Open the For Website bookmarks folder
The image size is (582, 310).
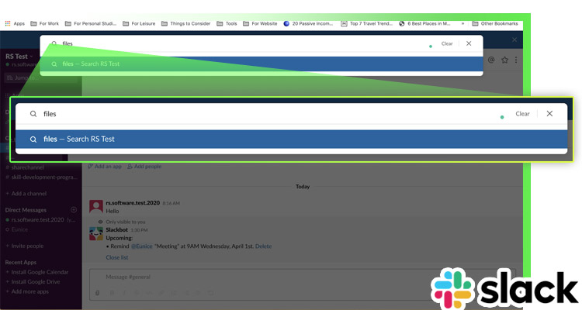point(260,23)
